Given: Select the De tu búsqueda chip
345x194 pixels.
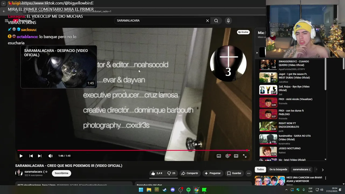Looking at the screenshot, I should click(278, 169).
